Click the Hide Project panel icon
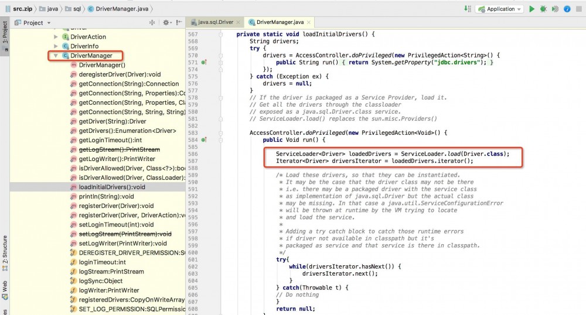 click(179, 22)
